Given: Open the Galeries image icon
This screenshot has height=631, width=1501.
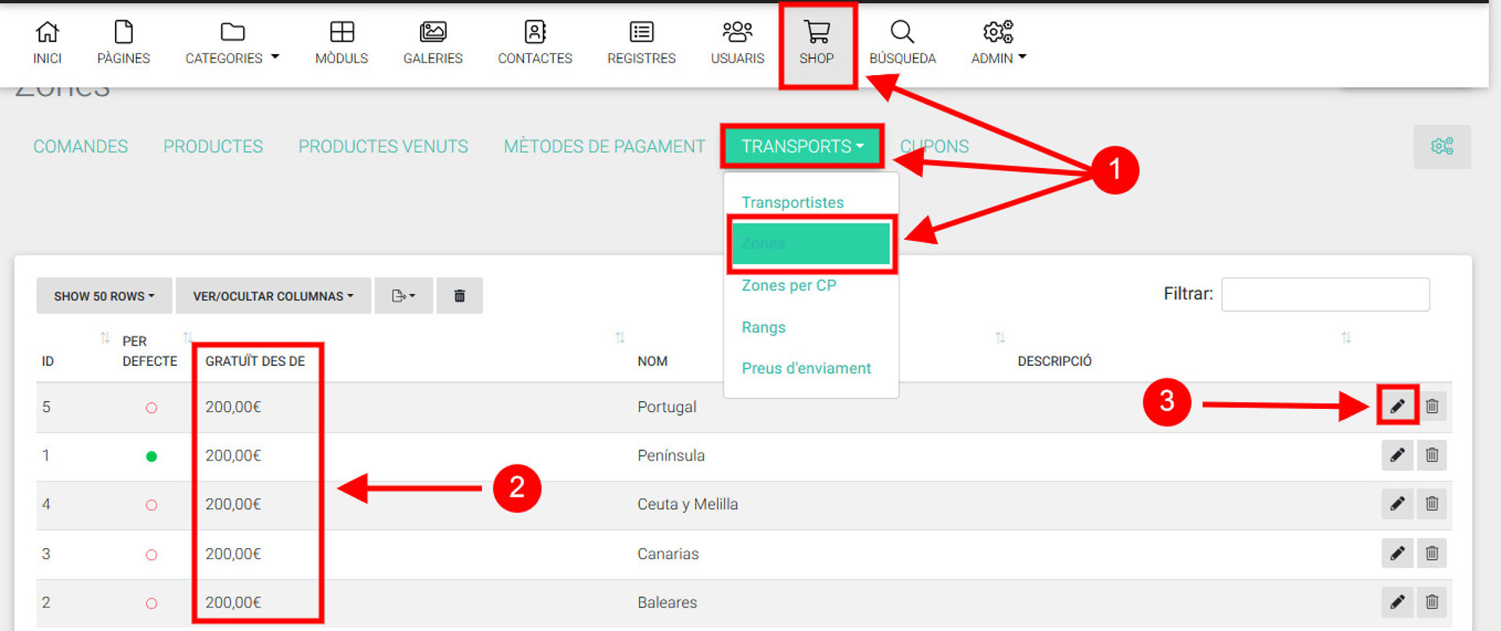Looking at the screenshot, I should [433, 33].
